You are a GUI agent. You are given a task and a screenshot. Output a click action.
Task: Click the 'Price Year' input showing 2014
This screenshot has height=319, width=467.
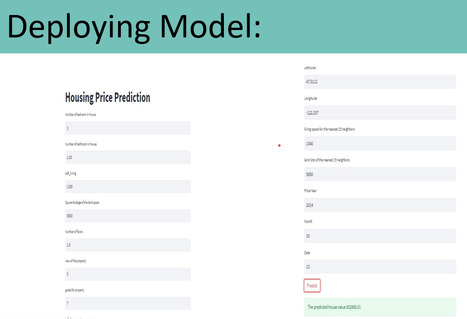coord(380,205)
